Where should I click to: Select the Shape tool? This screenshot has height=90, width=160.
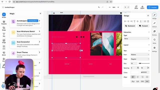point(4,28)
